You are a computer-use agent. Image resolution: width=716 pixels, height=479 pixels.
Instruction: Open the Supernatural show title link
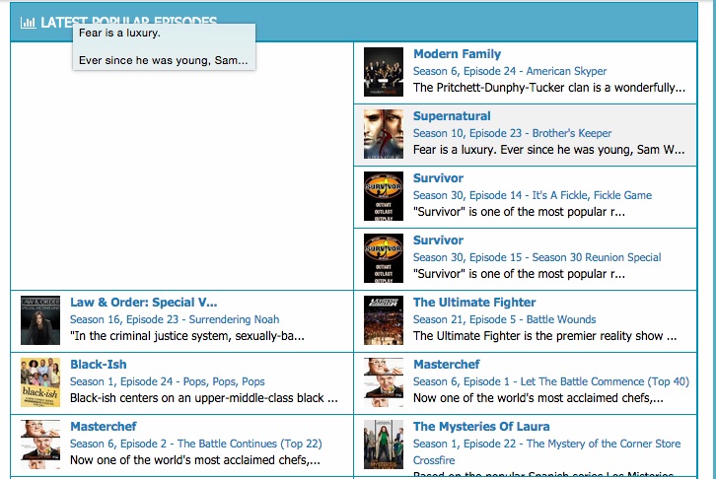(452, 116)
